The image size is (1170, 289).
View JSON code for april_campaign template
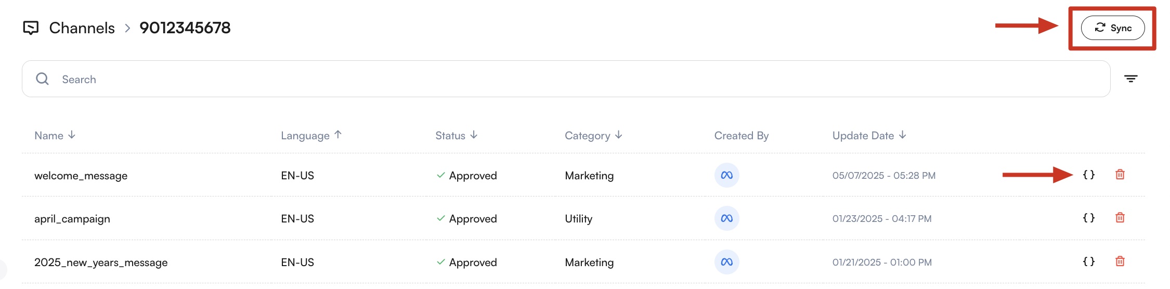pyautogui.click(x=1088, y=218)
